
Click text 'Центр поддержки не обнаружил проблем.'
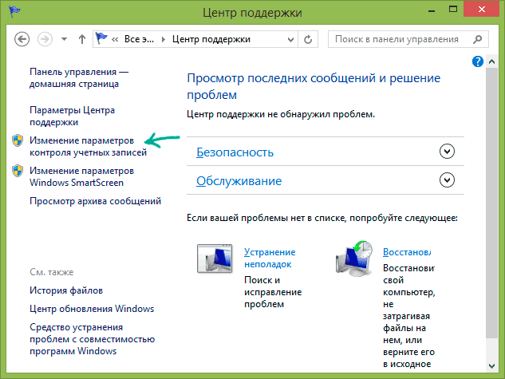(281, 114)
